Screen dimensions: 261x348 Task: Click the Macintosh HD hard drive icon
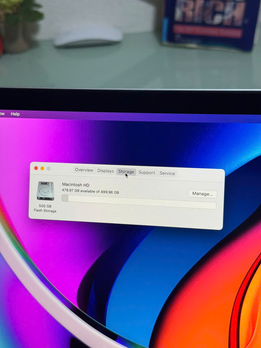[x=45, y=191]
